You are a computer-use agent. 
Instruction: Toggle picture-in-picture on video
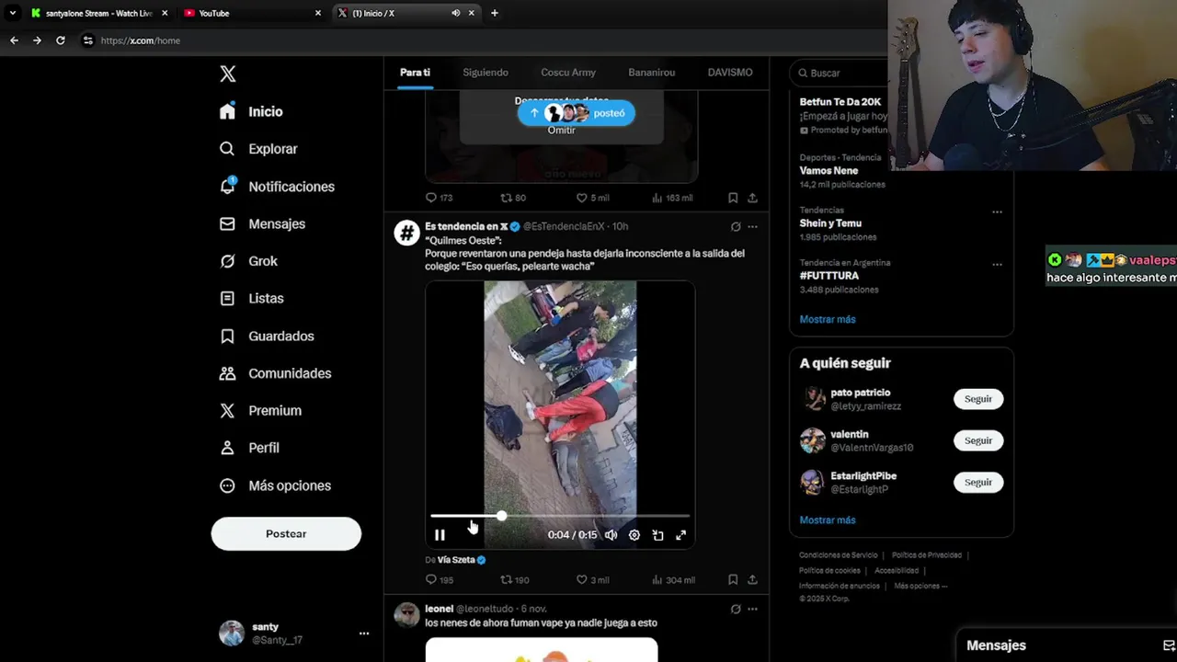[657, 535]
